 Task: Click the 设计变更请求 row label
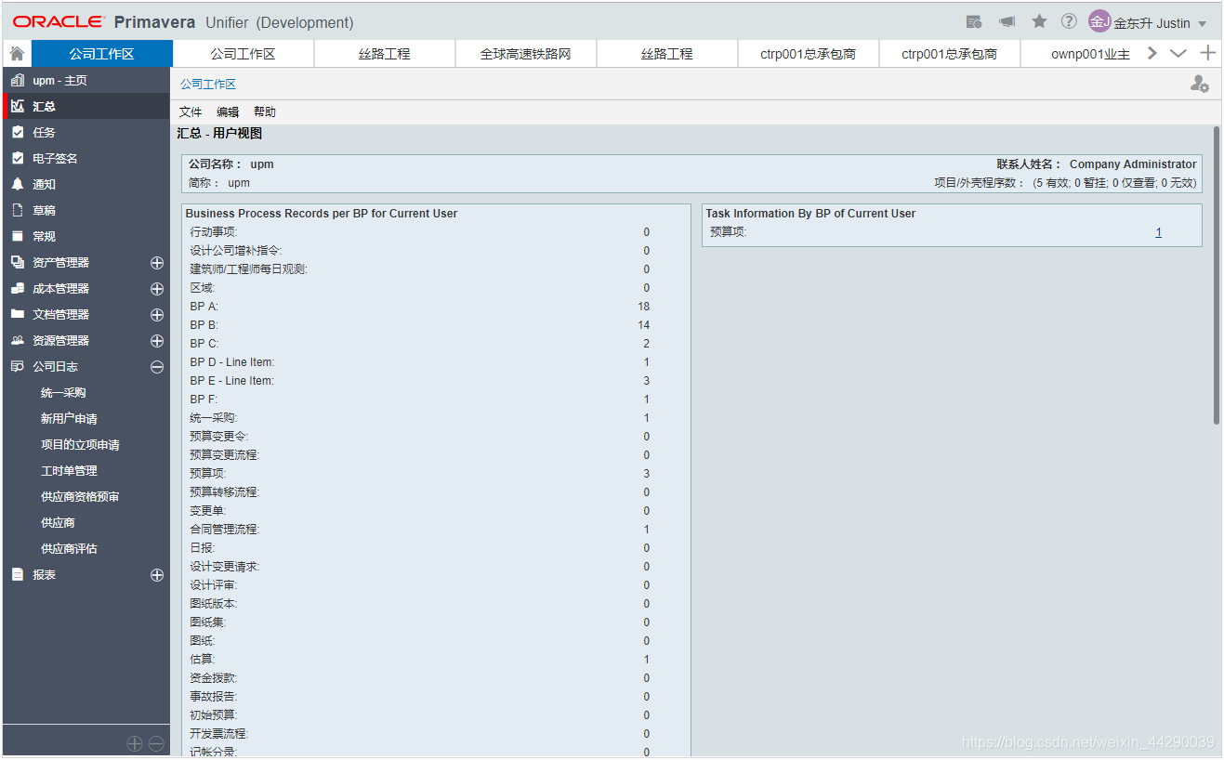click(224, 567)
